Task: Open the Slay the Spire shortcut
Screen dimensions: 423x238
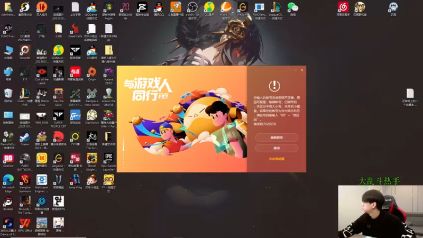Action: click(58, 97)
